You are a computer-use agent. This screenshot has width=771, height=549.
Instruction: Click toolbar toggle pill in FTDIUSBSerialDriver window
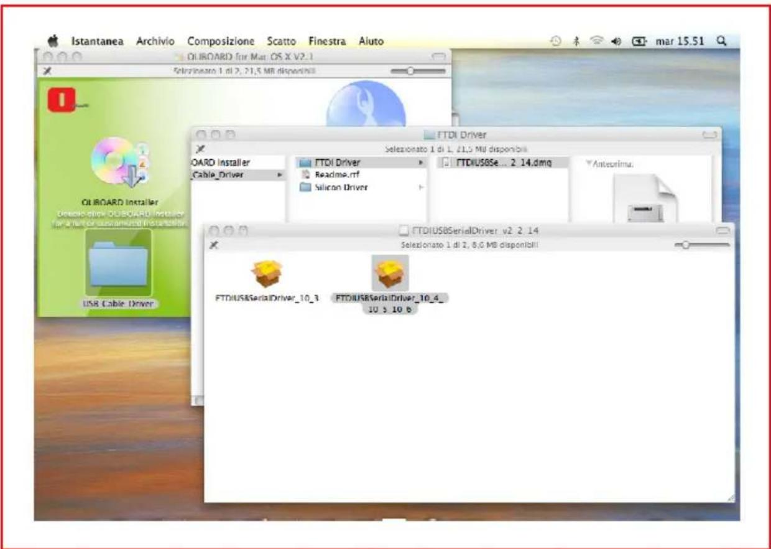tap(723, 231)
